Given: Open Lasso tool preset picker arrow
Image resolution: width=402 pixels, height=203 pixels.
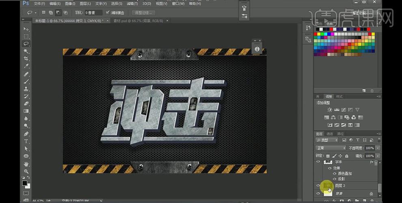Looking at the screenshot, I should (35, 13).
